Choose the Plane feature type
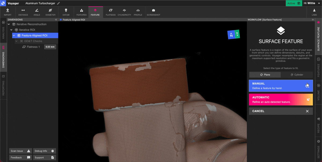 coord(265,75)
